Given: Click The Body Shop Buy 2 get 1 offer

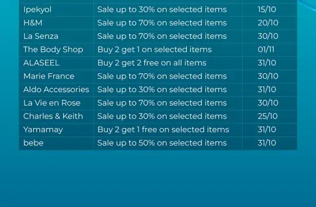Looking at the screenshot, I should (x=155, y=50).
